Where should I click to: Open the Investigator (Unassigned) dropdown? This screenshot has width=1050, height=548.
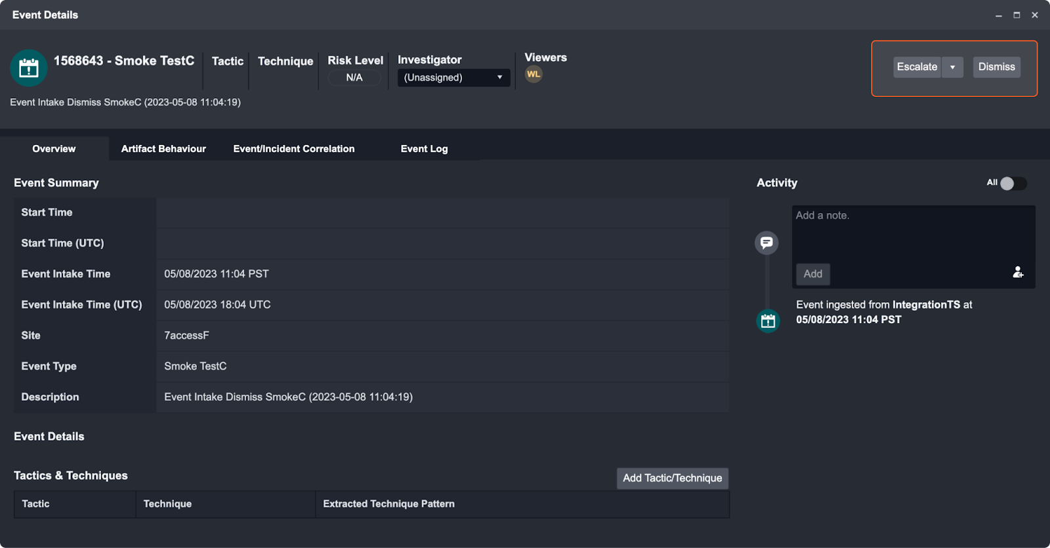(453, 77)
